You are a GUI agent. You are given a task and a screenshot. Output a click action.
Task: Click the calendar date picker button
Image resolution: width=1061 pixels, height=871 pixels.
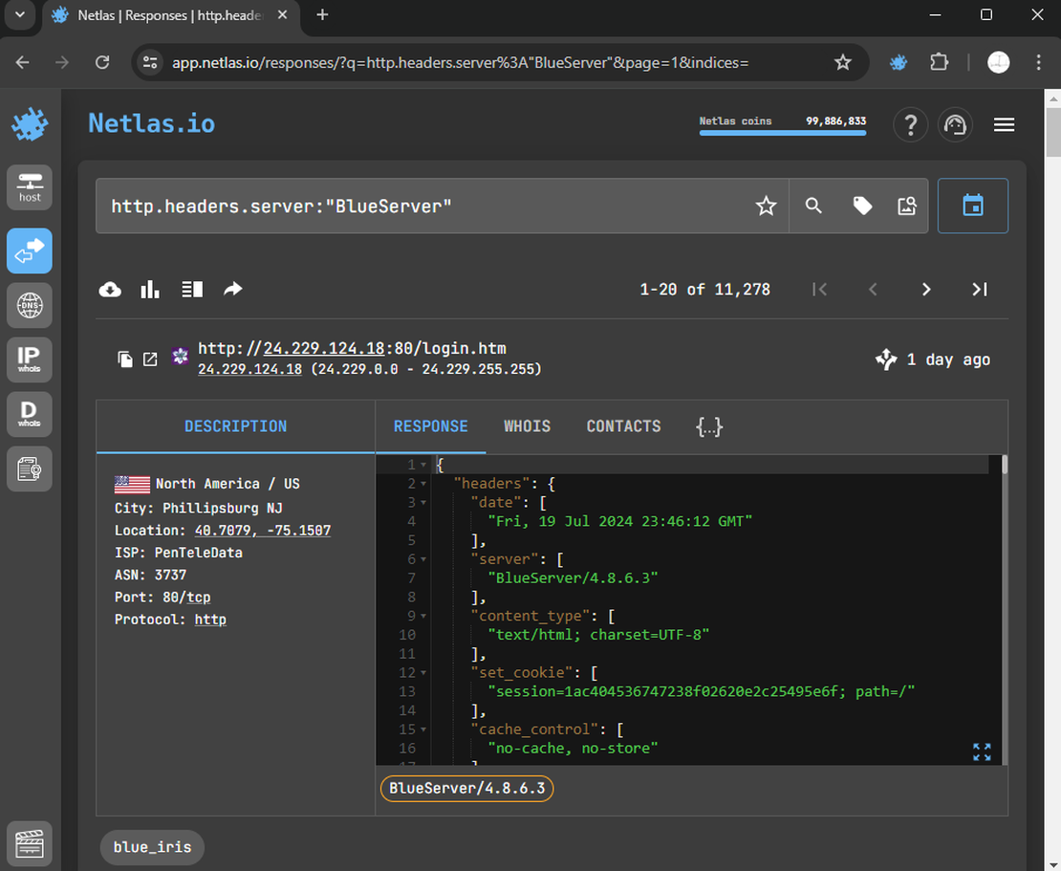pos(972,206)
